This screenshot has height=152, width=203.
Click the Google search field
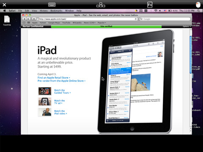click(165, 19)
